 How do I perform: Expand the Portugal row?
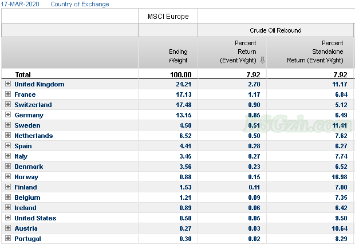(8, 238)
